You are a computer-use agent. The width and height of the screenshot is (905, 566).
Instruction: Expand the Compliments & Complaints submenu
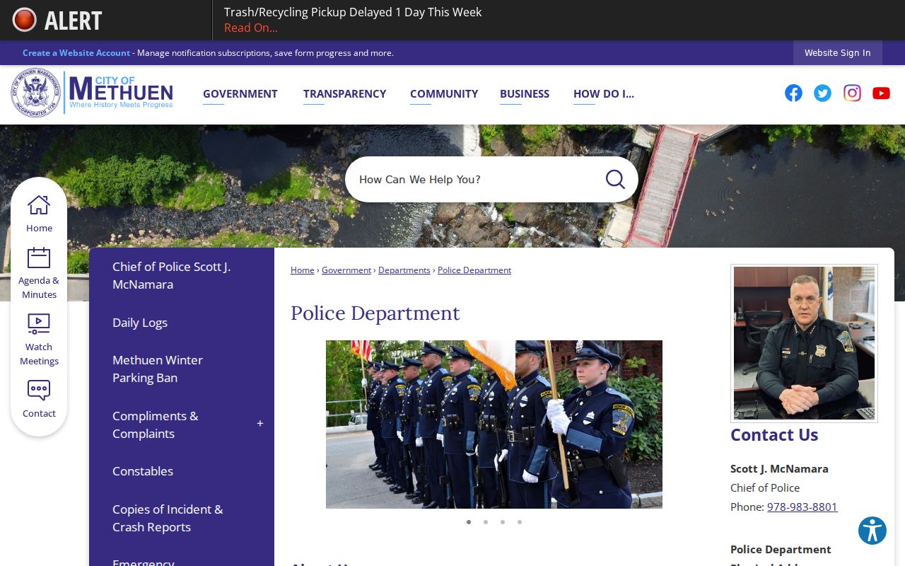(x=260, y=424)
